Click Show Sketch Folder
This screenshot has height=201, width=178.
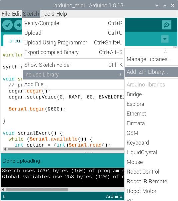pyautogui.click(x=73, y=65)
